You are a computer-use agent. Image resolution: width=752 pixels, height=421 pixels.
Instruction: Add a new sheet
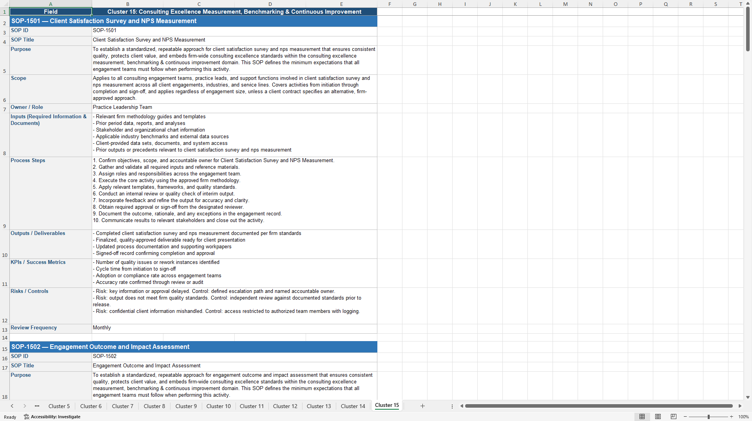(x=422, y=406)
